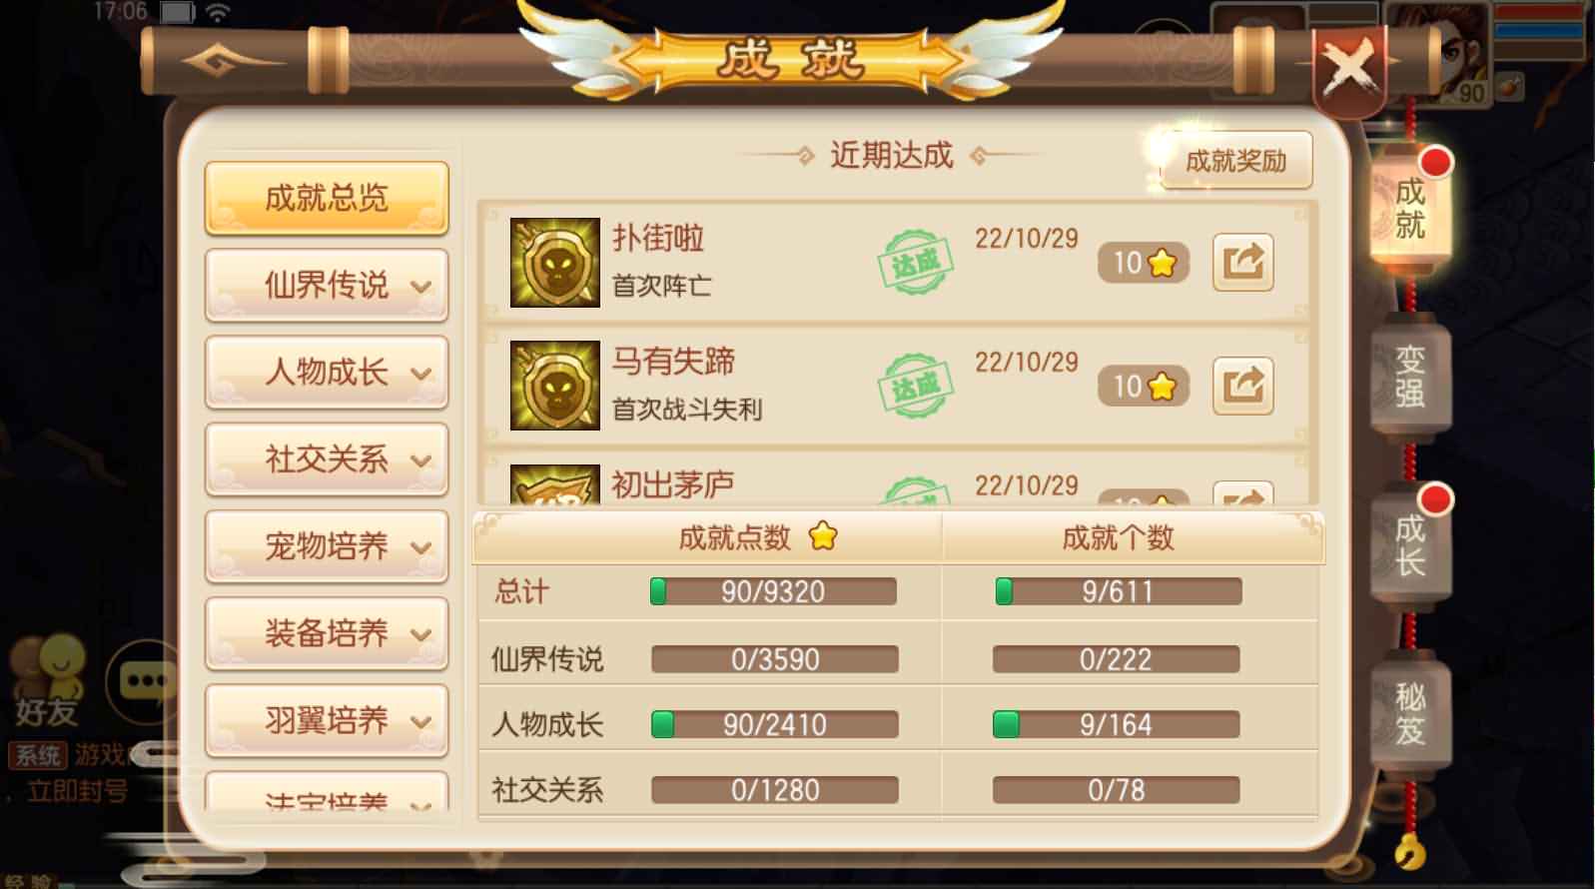Screen dimensions: 1595x889
Task: Select the 成就总览 overview tab
Action: click(x=327, y=198)
